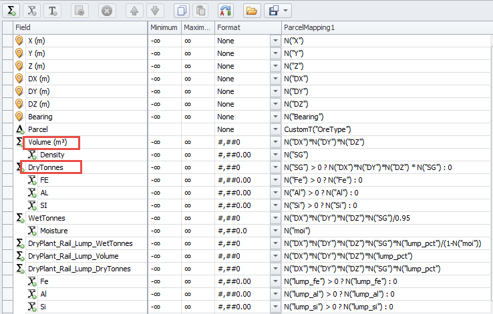The height and width of the screenshot is (314, 493).
Task: Click the add text field toolbar icon
Action: [52, 11]
